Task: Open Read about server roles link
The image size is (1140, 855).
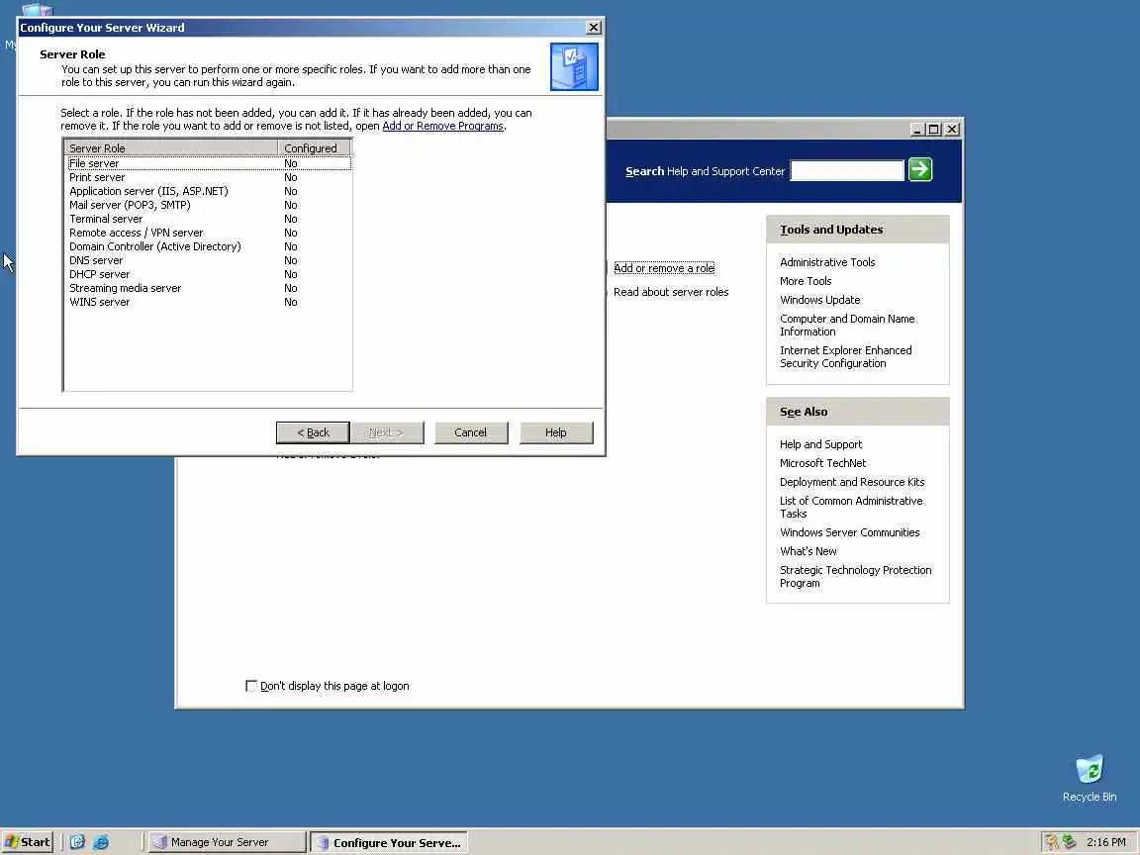Action: (x=670, y=292)
